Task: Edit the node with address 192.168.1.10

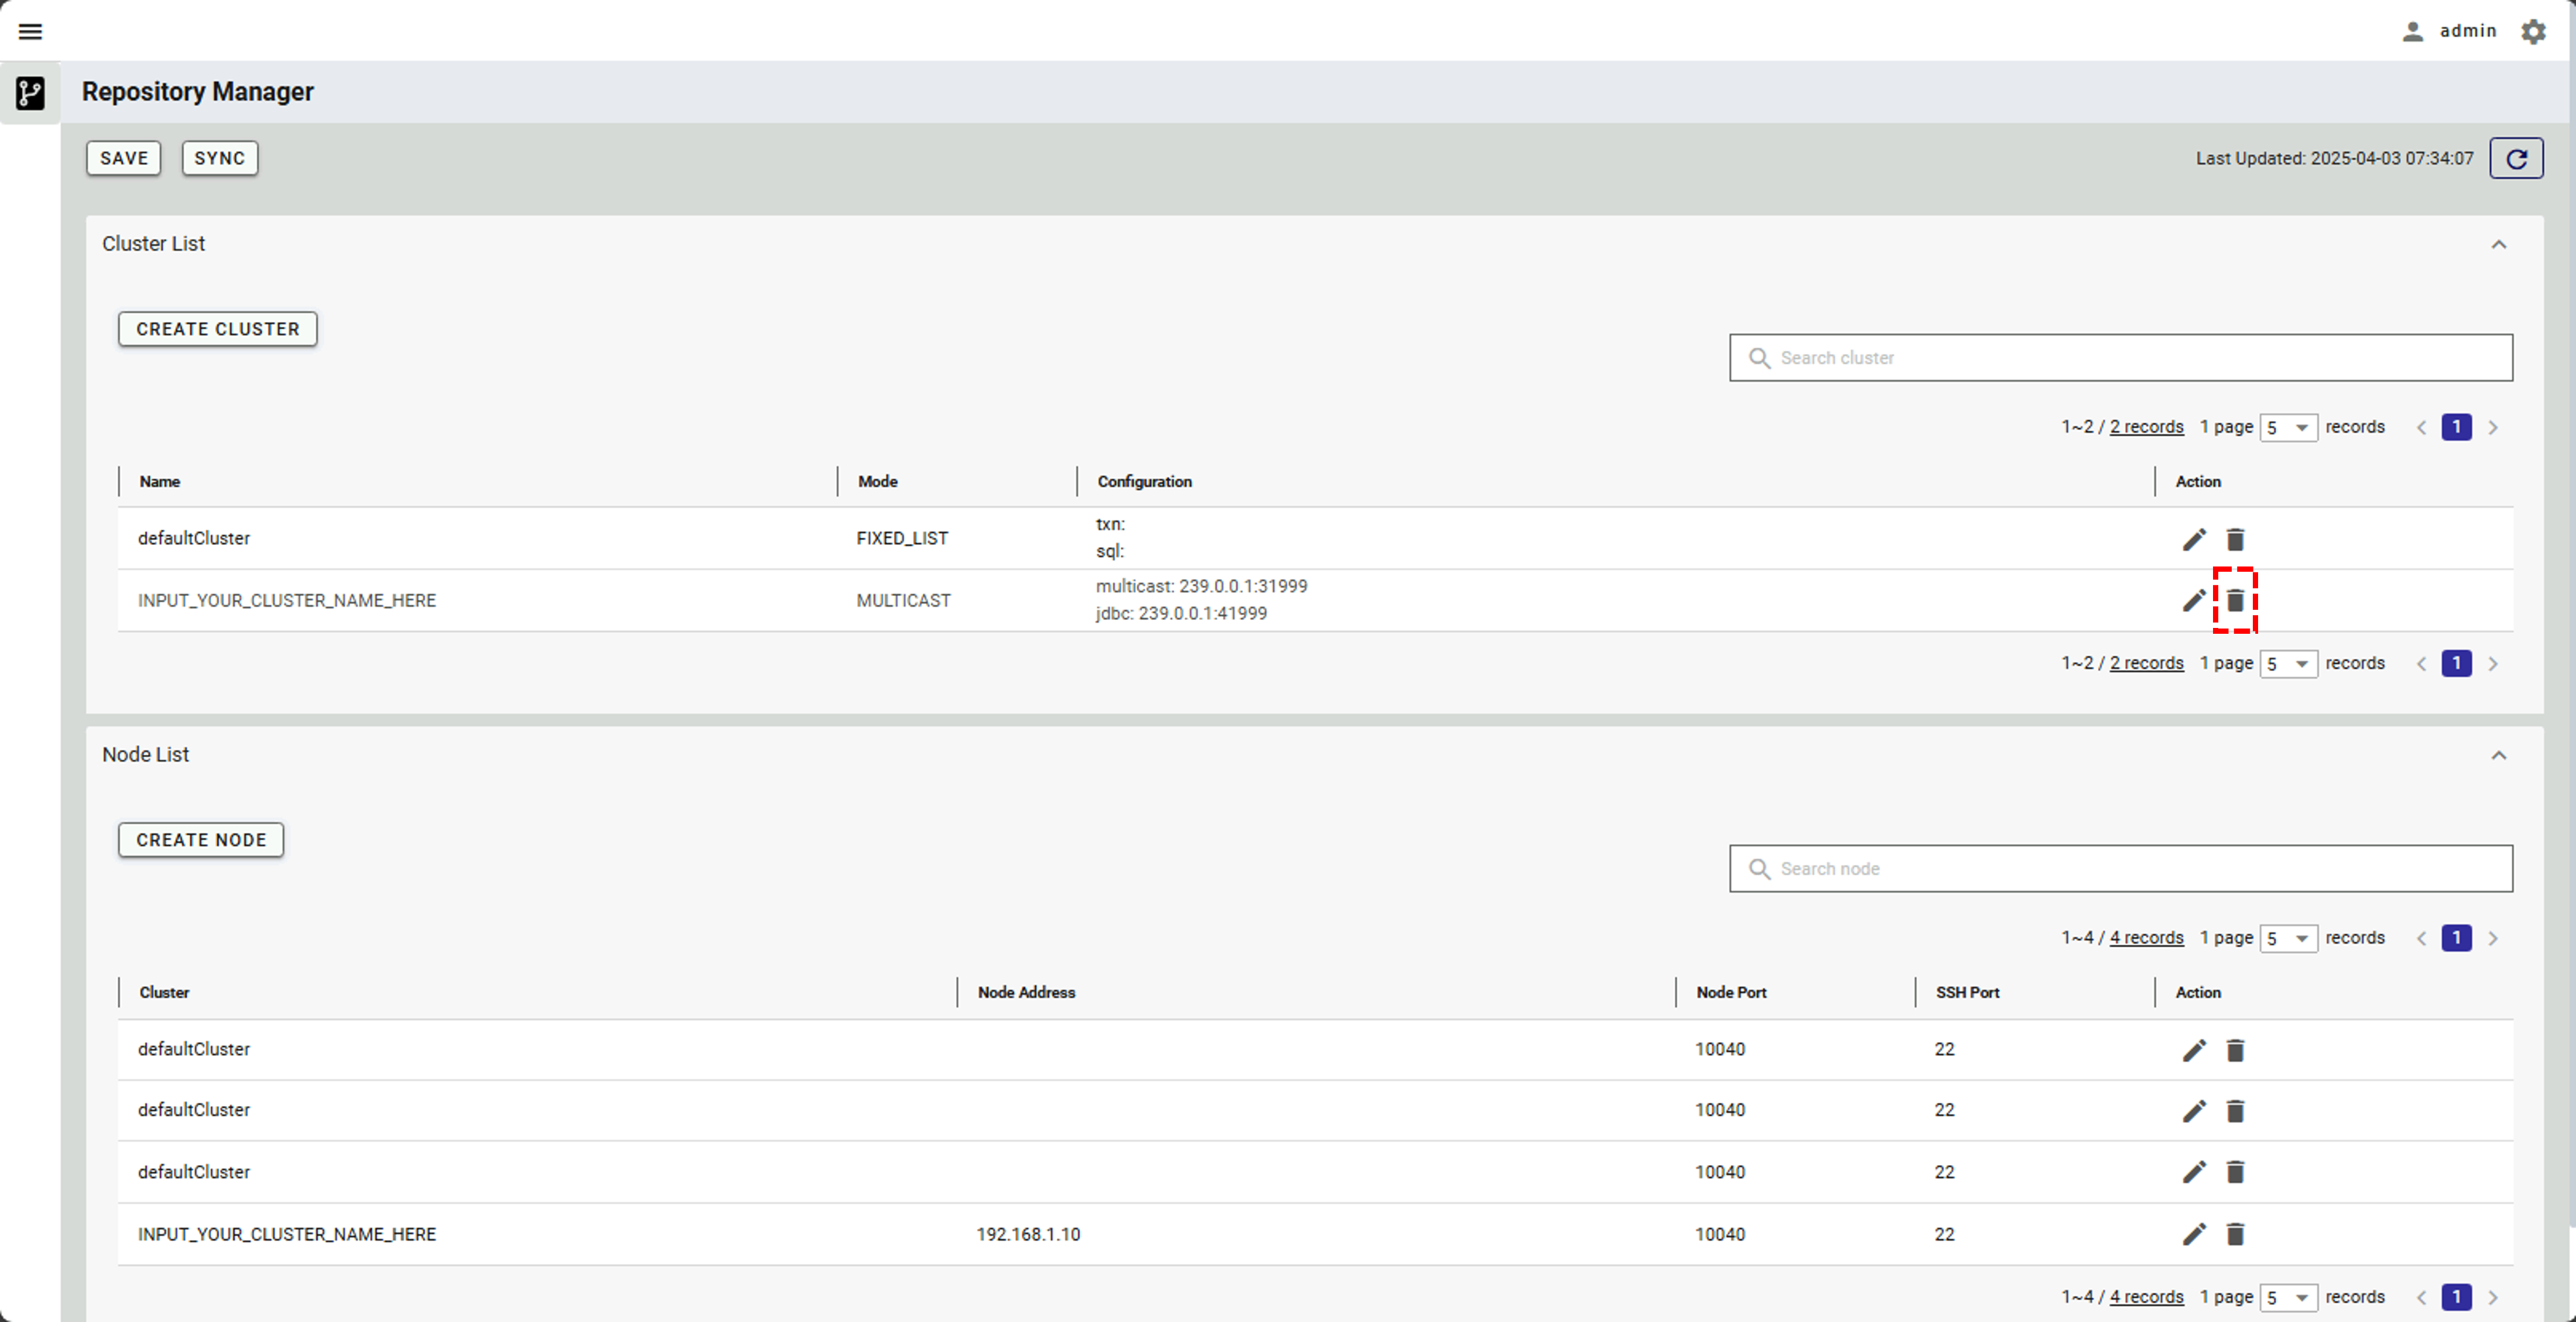Action: click(2193, 1234)
